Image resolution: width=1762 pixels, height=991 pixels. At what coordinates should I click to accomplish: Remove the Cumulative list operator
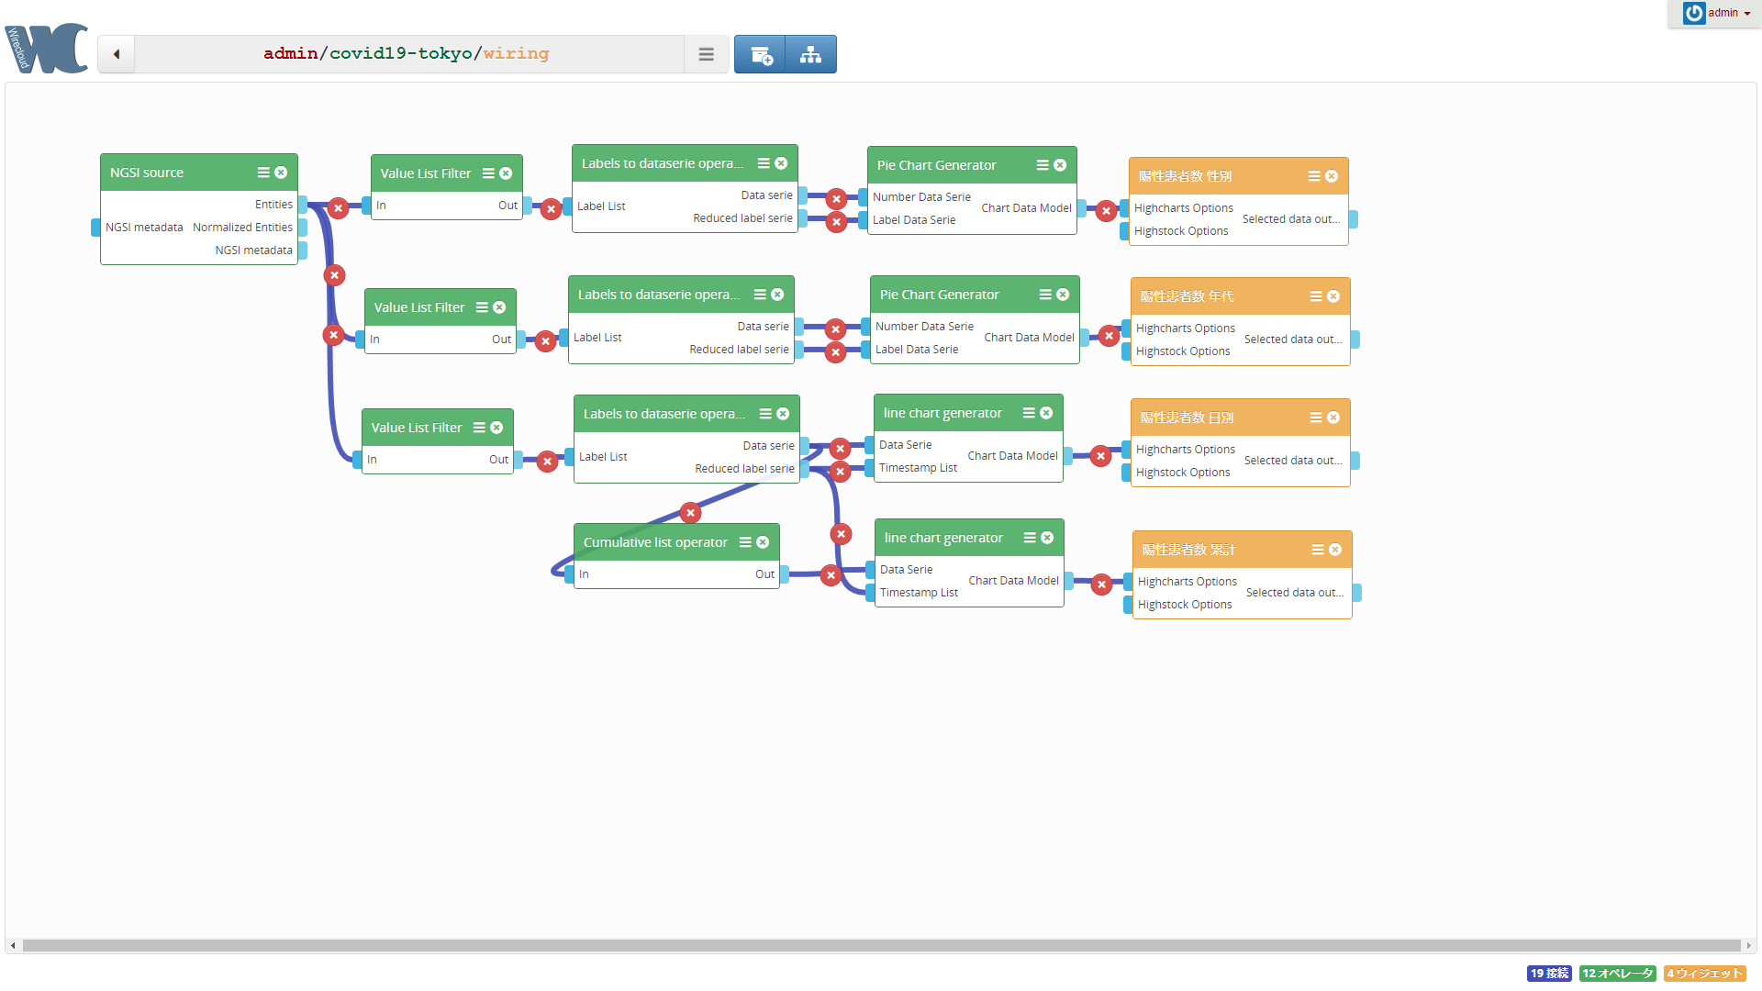tap(763, 542)
